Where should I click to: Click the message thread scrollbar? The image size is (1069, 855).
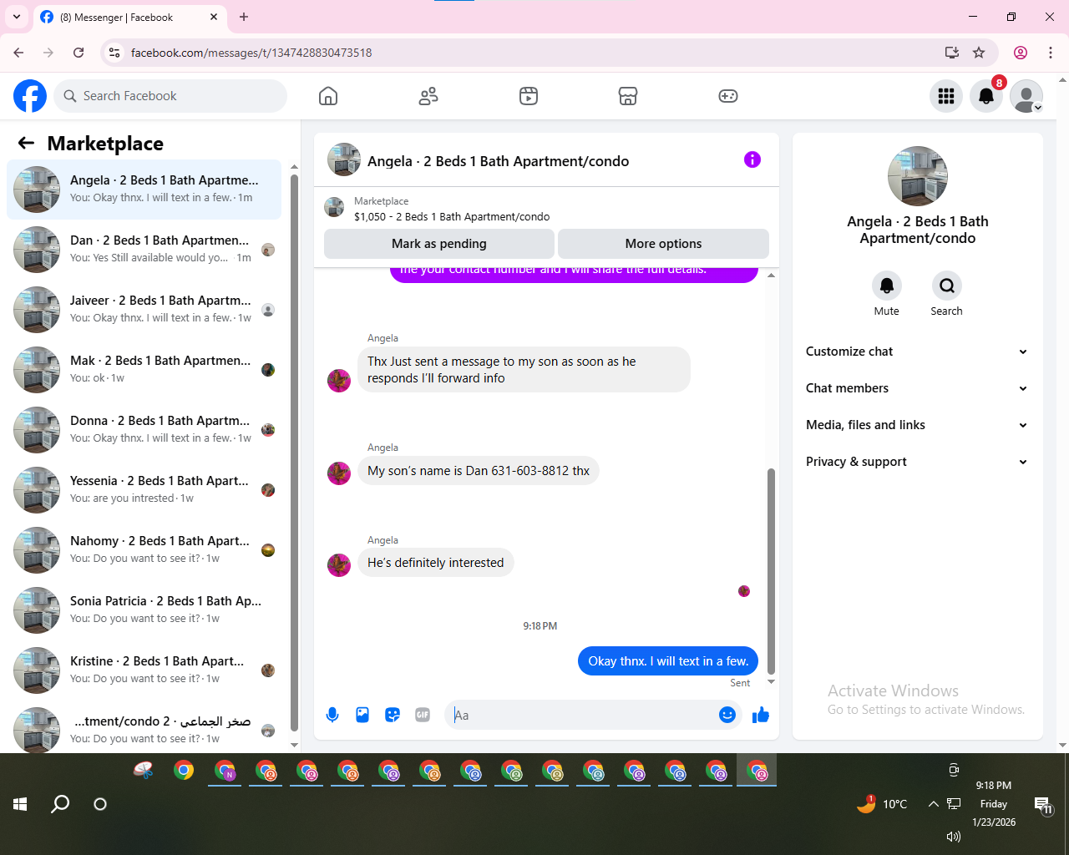(771, 571)
